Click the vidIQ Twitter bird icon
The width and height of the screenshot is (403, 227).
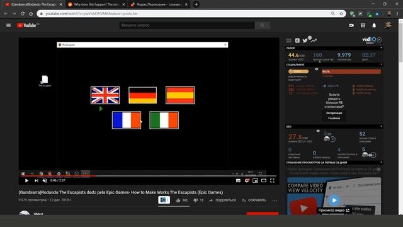pos(305,40)
